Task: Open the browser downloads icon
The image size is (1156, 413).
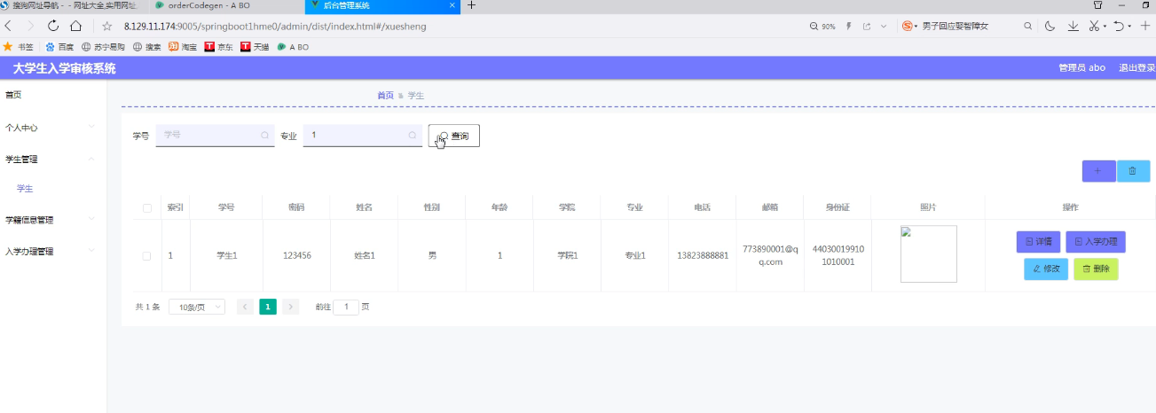Action: 1073,27
